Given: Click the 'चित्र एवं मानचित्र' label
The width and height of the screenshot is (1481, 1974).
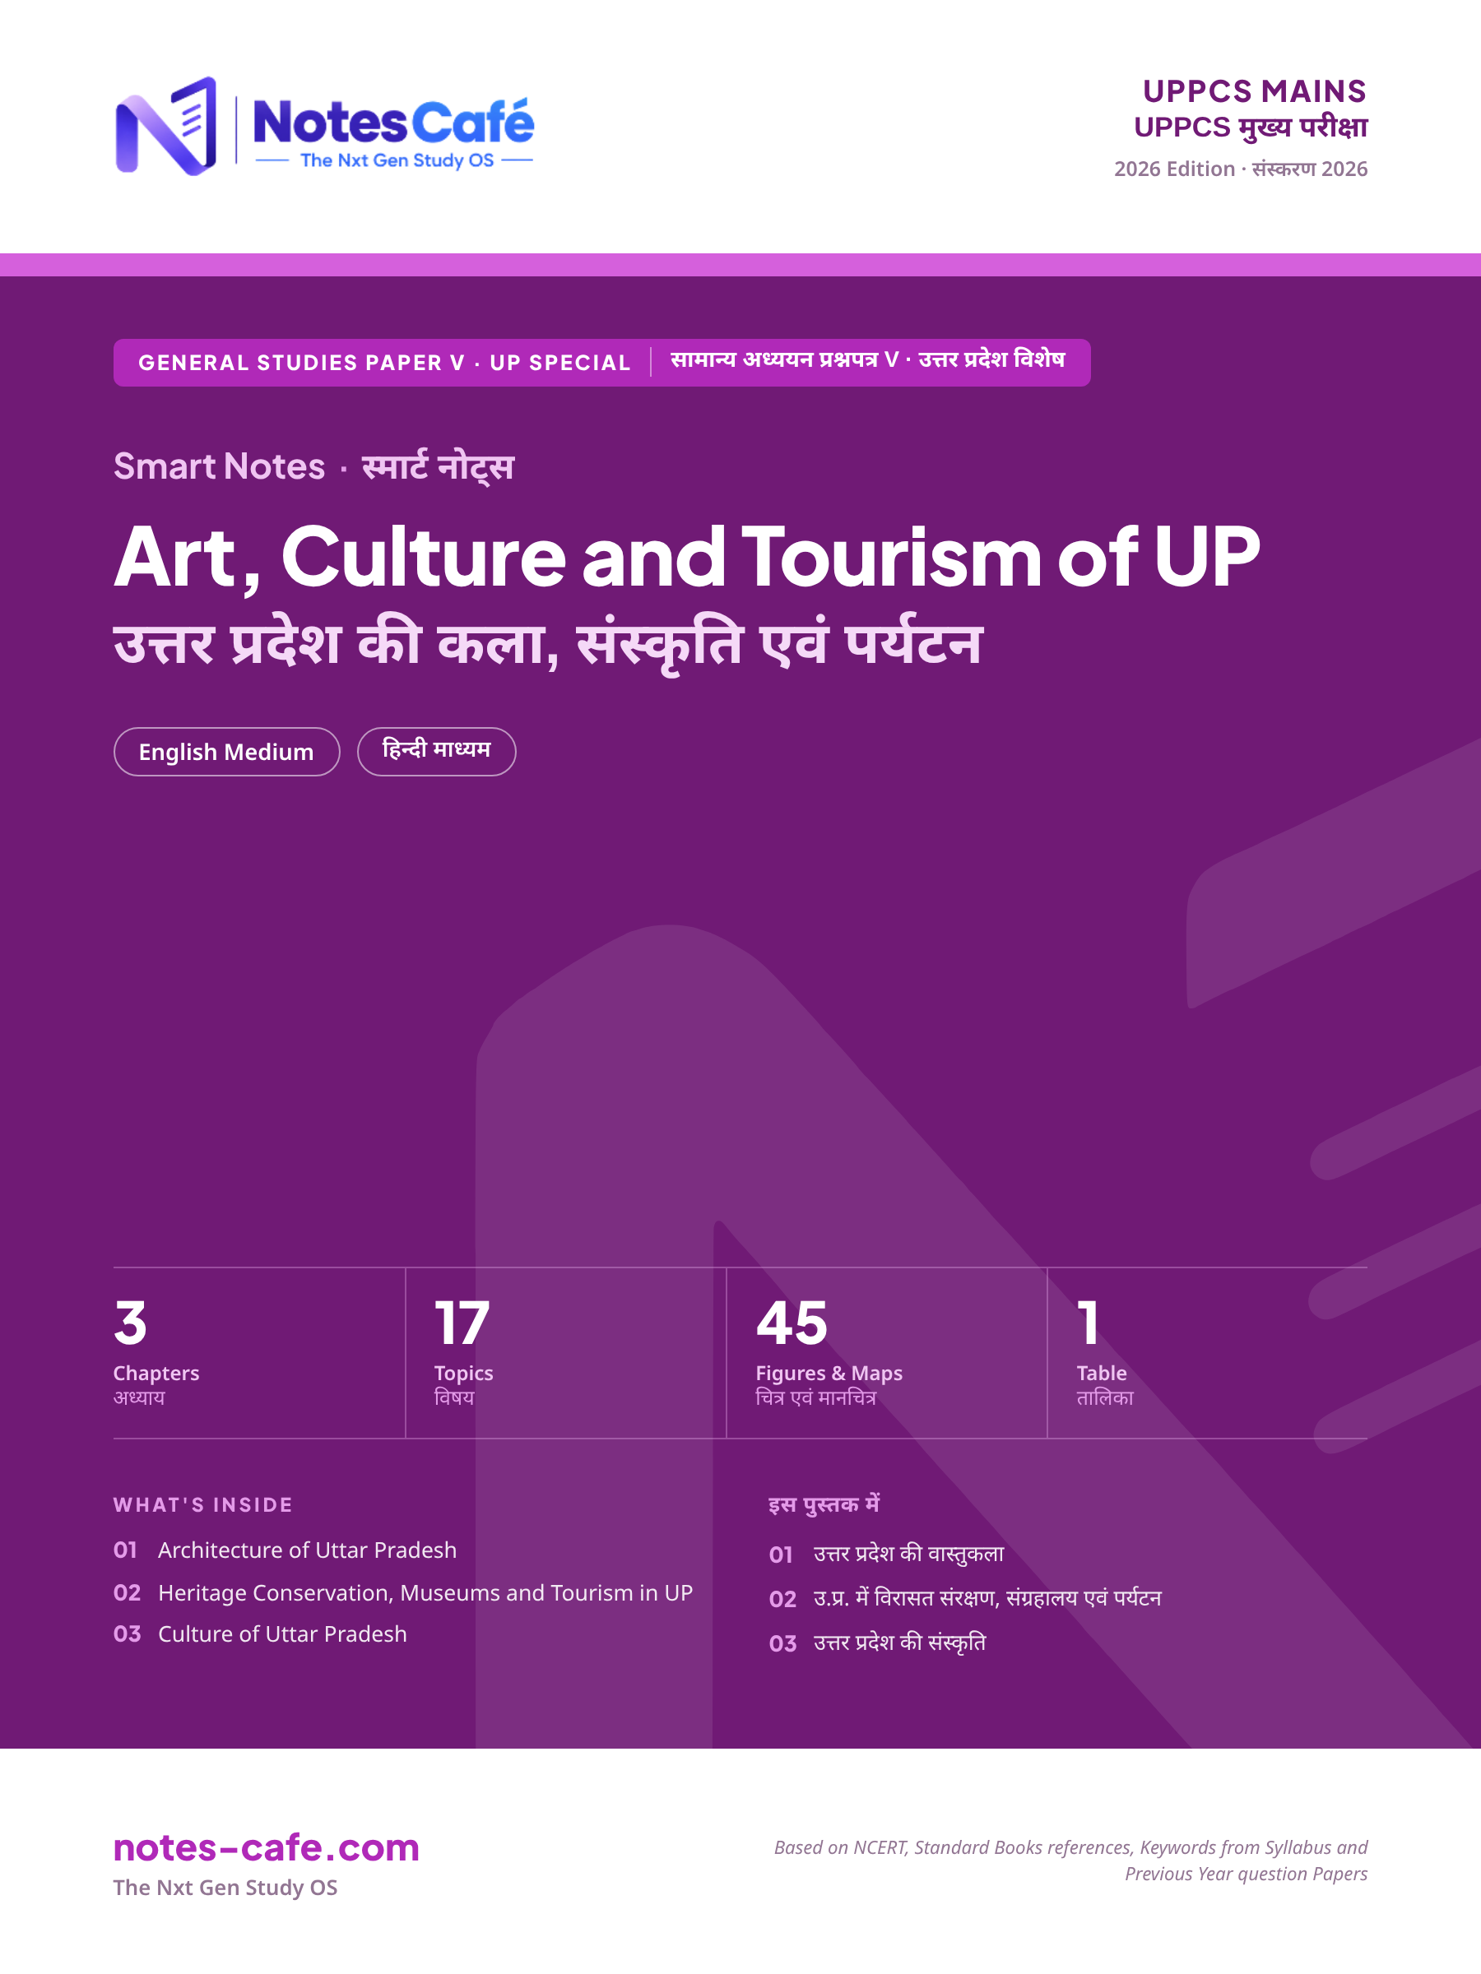Looking at the screenshot, I should [815, 1397].
